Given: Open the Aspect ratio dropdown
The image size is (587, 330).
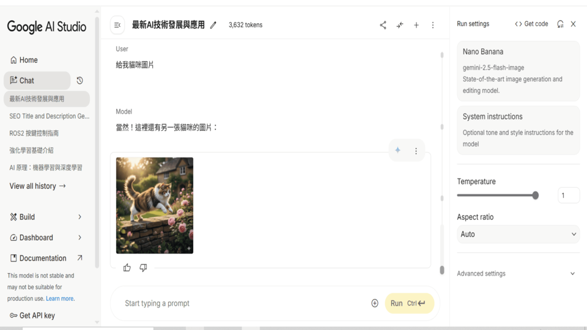Looking at the screenshot, I should (518, 234).
